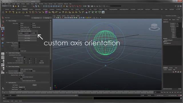183x103 pixels.
Task: Create a polygon sphere from the shelf
Action: click(6, 12)
